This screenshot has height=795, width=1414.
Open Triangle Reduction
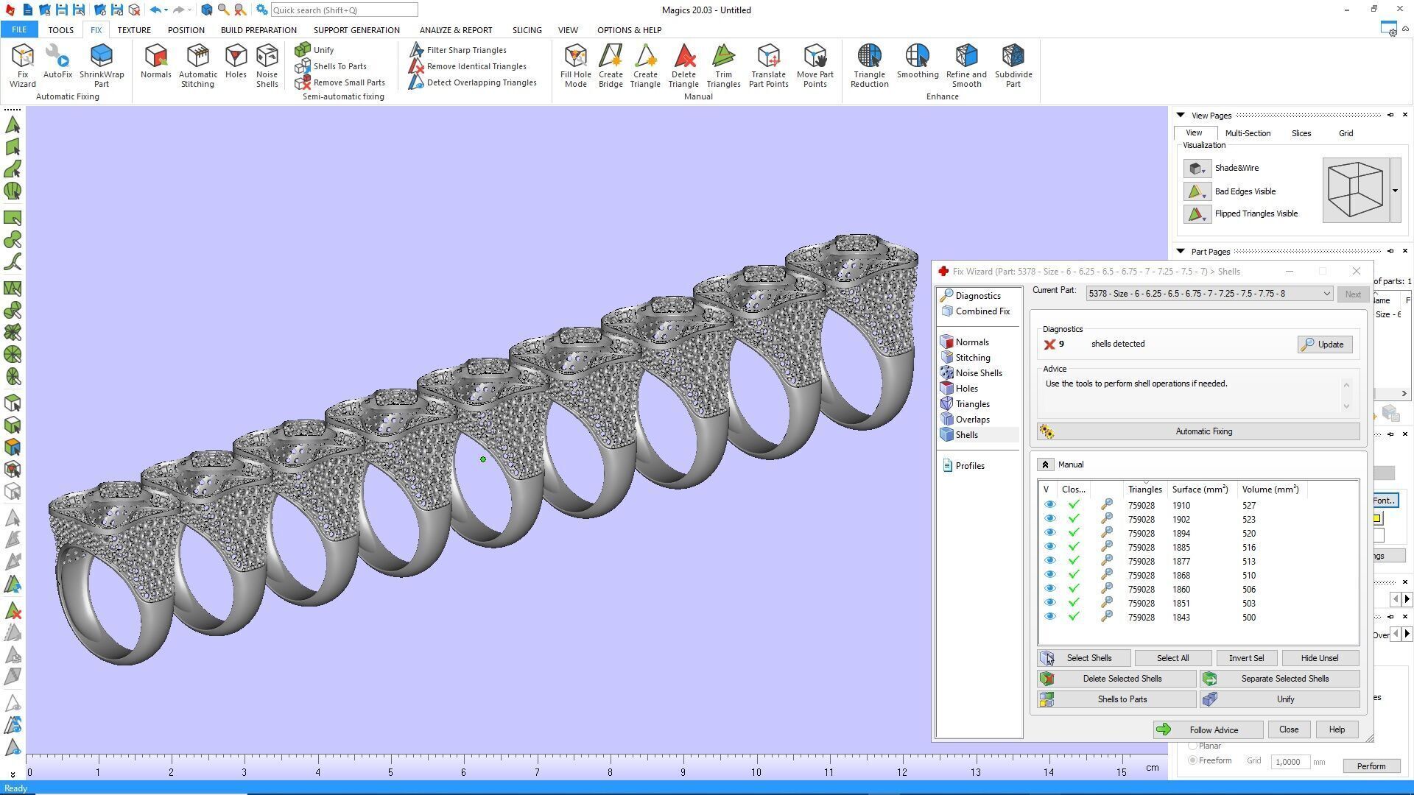869,66
